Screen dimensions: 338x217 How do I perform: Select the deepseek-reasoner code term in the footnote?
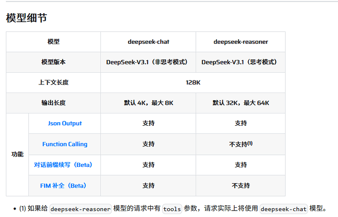pyautogui.click(x=80, y=209)
